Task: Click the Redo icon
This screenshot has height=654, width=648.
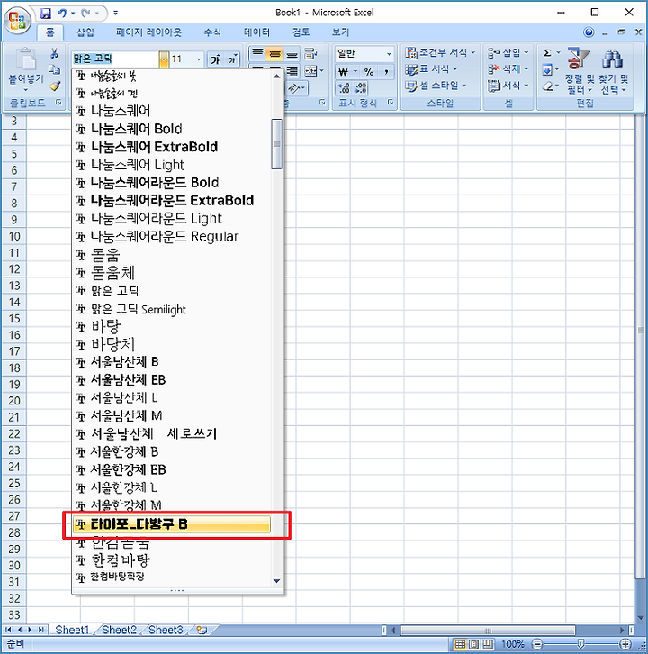Action: point(85,14)
